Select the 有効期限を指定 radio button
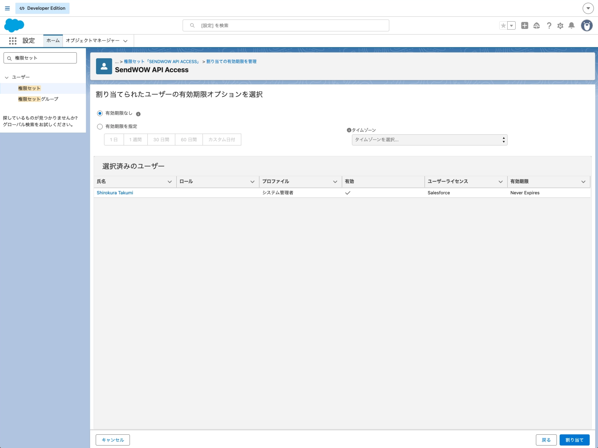Image resolution: width=598 pixels, height=448 pixels. [100, 127]
